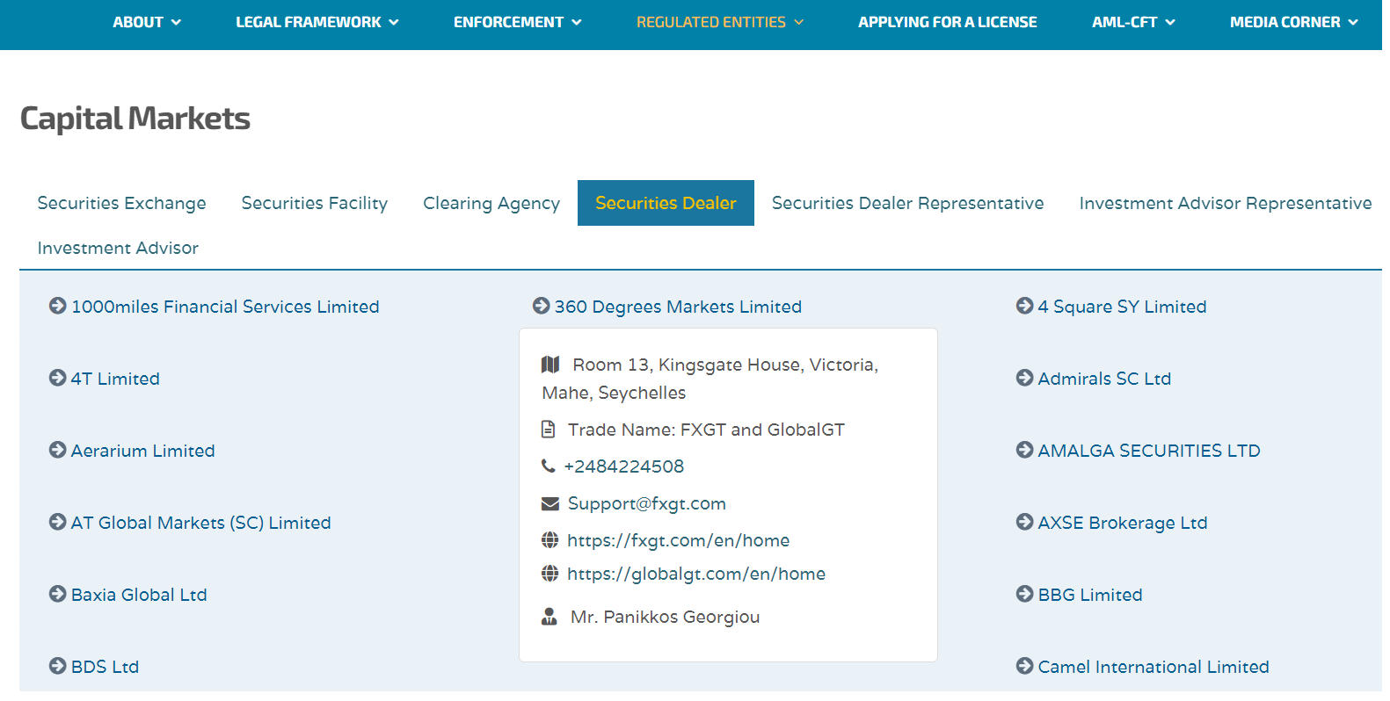Screen dimensions: 1390x701
Task: Select the Securities Dealer tab
Action: 666,203
